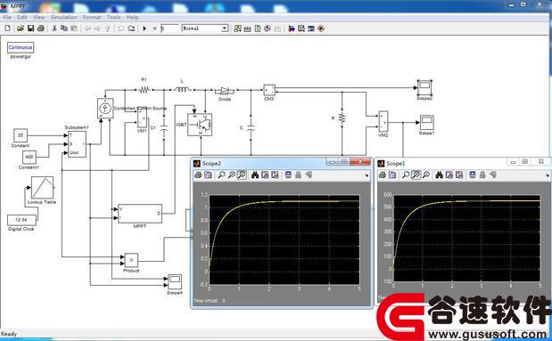
Task: Cut selection with the scissors icon
Action: pyautogui.click(x=54, y=28)
